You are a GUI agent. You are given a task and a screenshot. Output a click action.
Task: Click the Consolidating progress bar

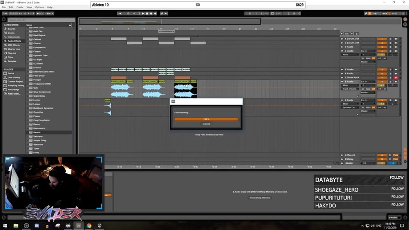click(x=206, y=119)
